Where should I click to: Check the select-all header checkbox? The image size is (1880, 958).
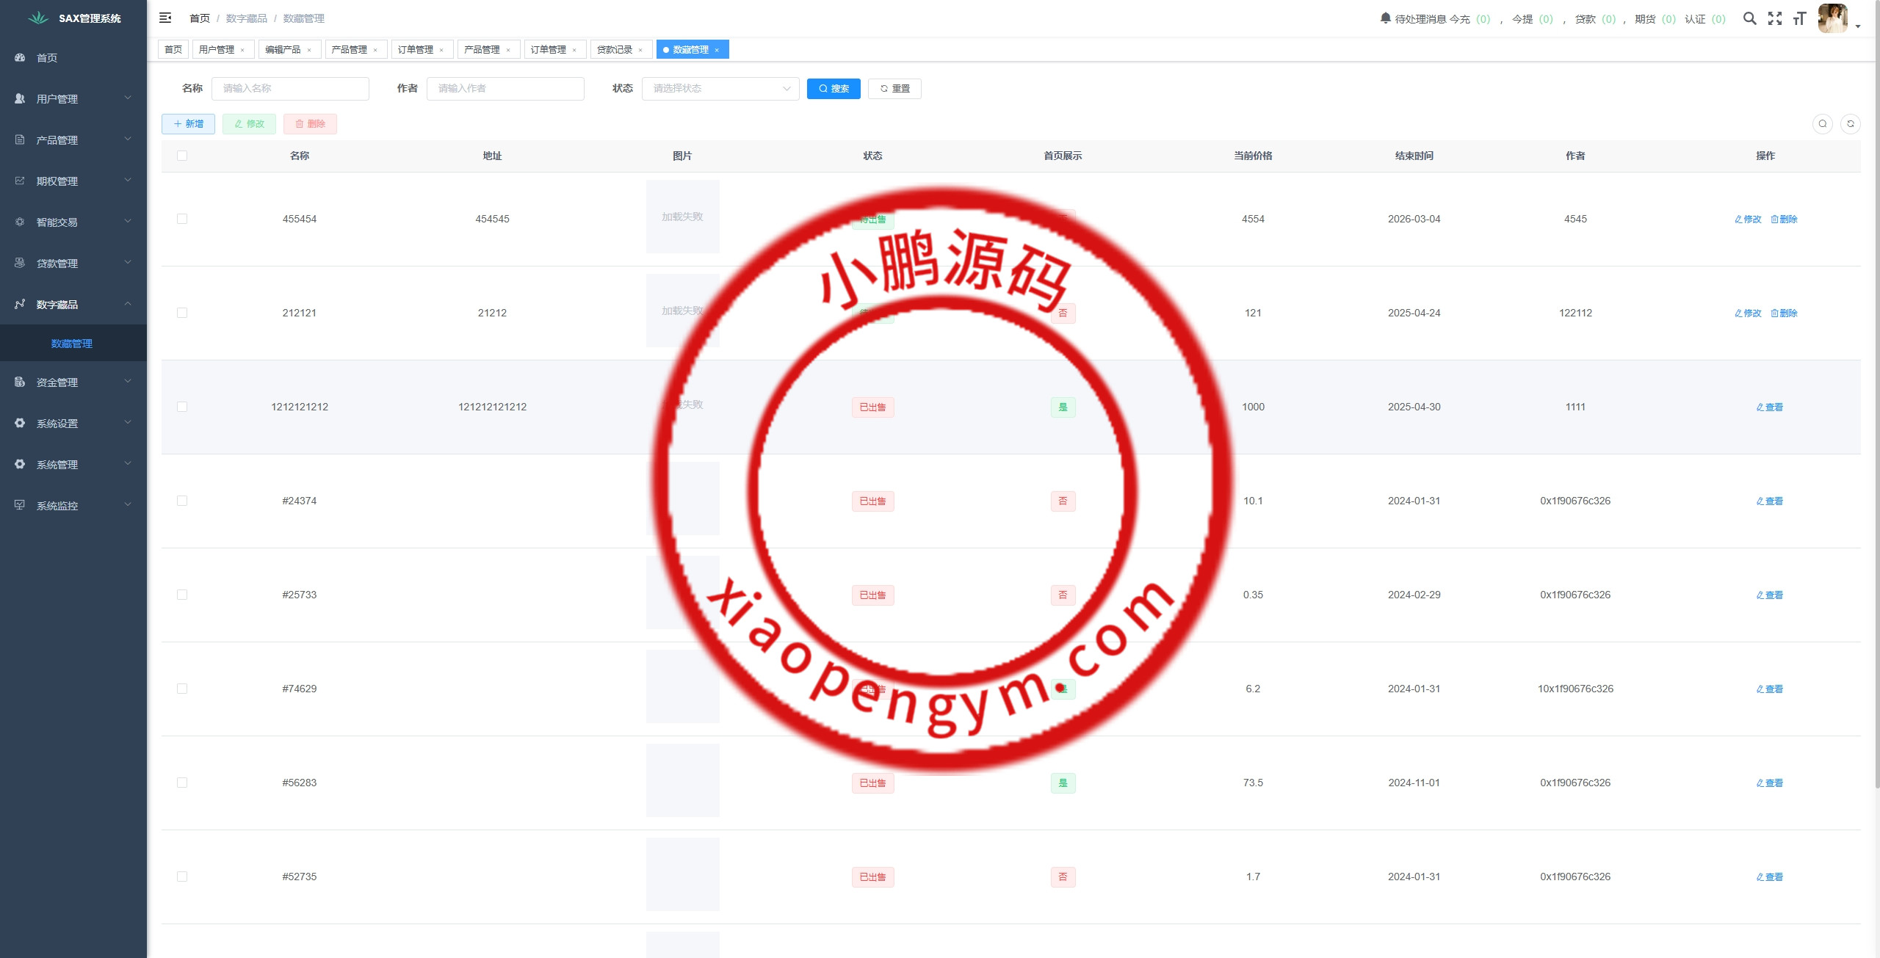(182, 156)
